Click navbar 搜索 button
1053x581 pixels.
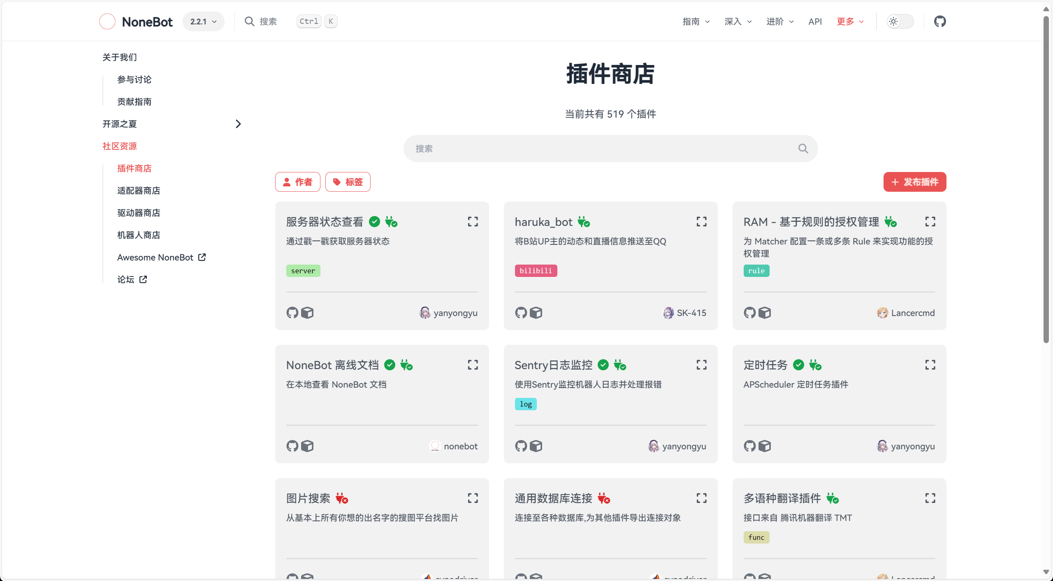pos(291,21)
